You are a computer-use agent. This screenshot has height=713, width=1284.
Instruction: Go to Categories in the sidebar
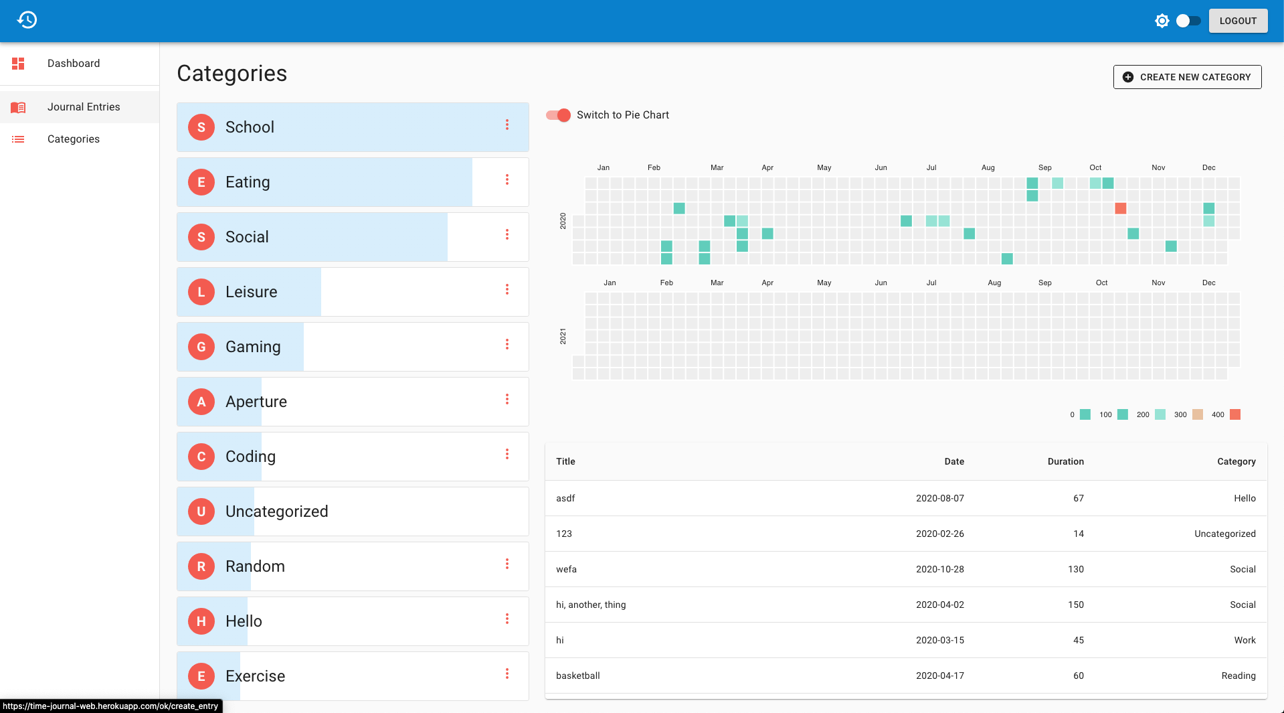point(80,139)
